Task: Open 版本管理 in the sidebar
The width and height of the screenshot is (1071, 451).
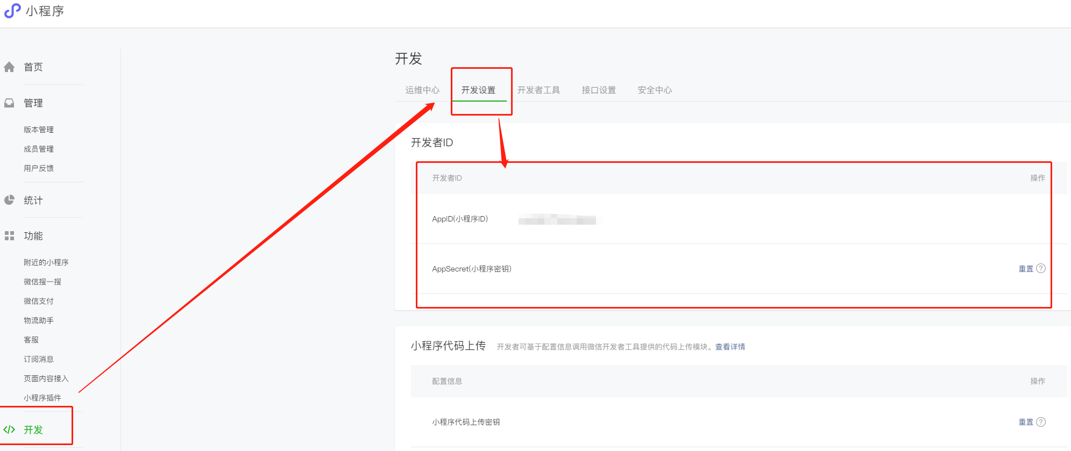Action: [x=39, y=130]
